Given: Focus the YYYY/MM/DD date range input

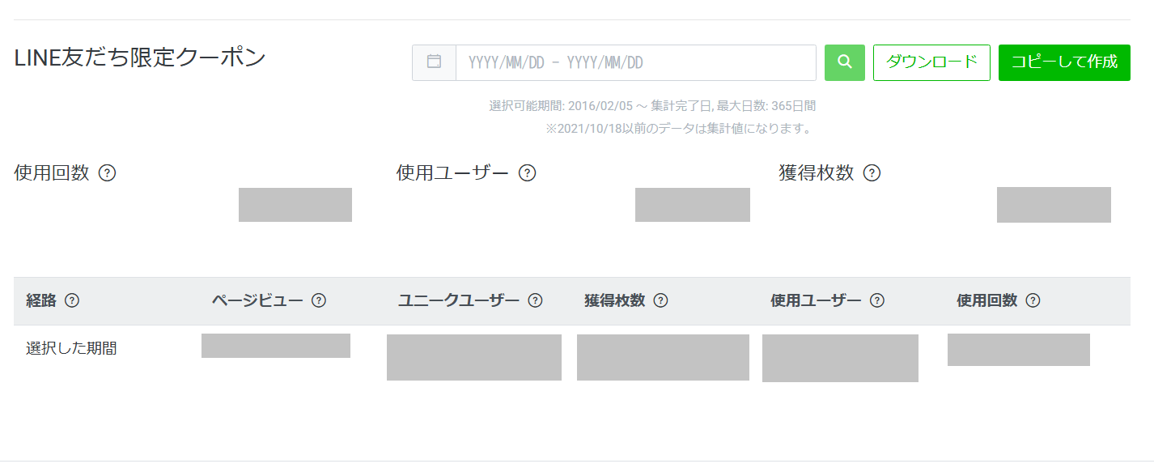Looking at the screenshot, I should pos(636,62).
